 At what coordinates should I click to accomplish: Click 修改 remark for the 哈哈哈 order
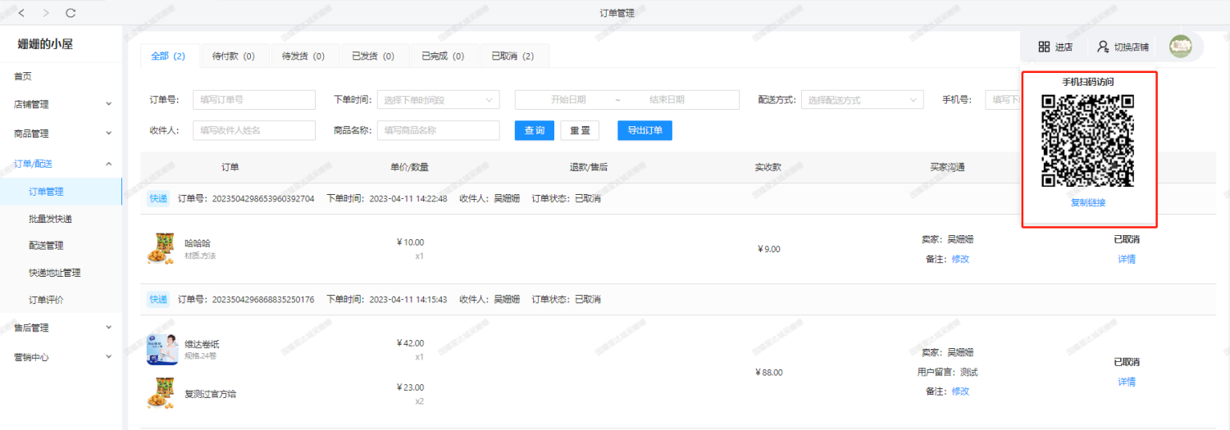click(x=960, y=259)
